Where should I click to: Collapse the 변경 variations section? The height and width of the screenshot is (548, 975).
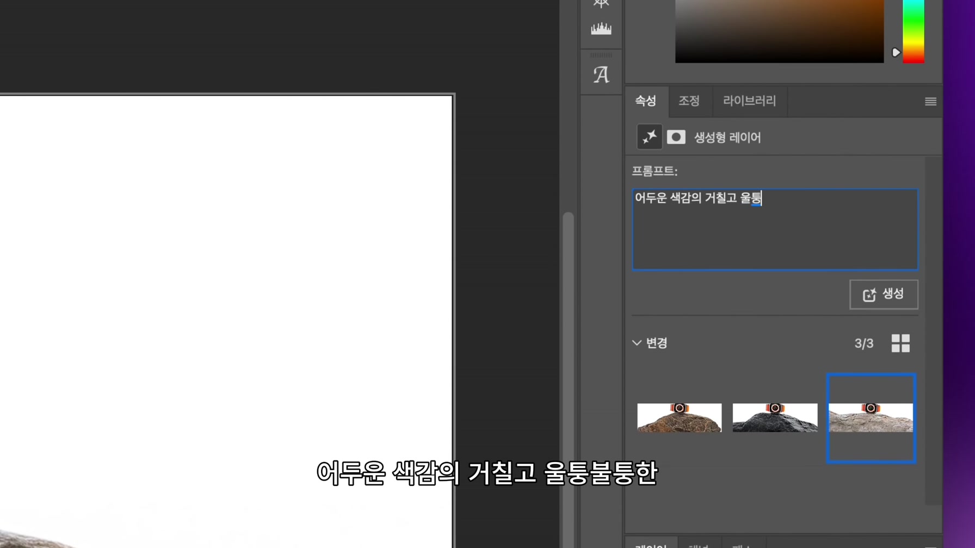point(637,343)
